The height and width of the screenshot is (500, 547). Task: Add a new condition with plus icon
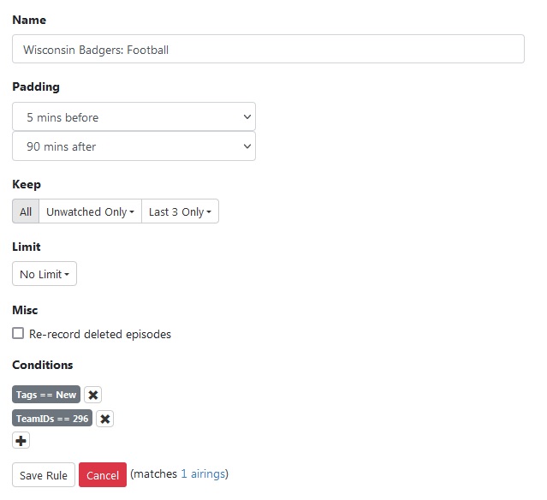click(x=21, y=440)
